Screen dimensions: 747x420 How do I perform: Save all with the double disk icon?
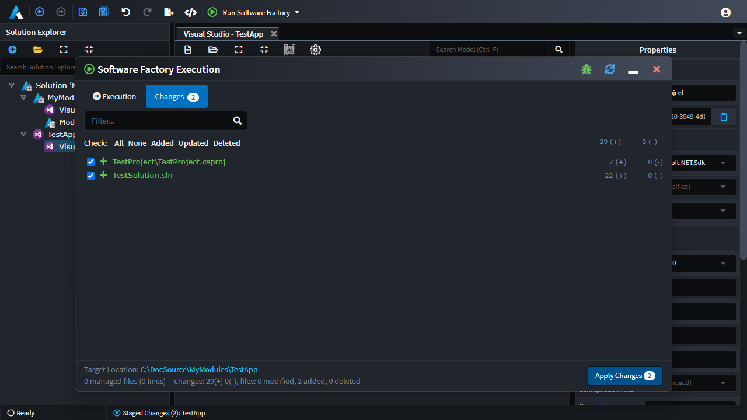pos(104,12)
